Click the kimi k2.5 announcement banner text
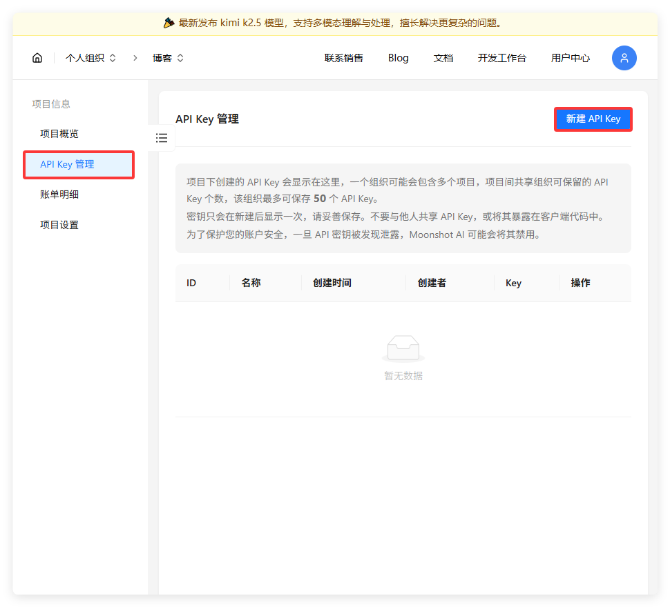The width and height of the screenshot is (670, 607). (x=340, y=23)
